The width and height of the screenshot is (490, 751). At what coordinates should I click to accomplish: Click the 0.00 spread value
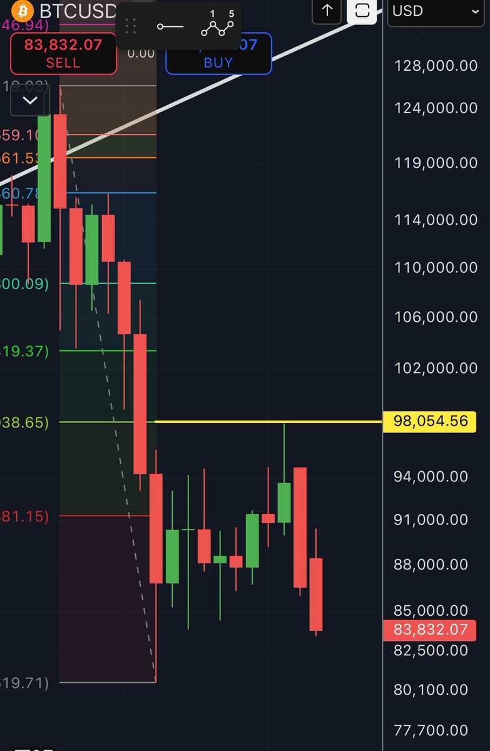(141, 54)
